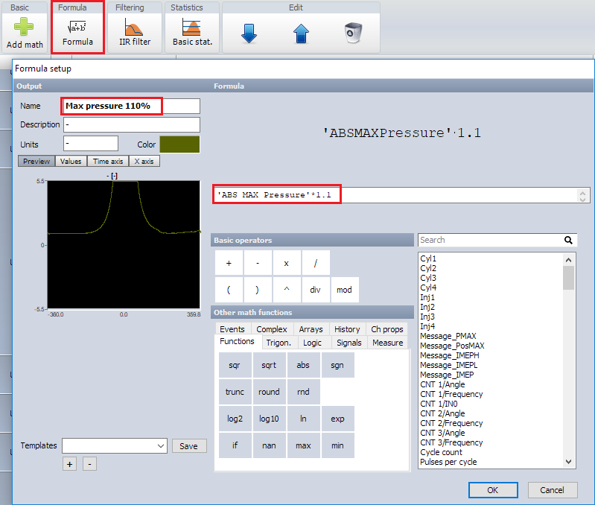The width and height of the screenshot is (595, 505).
Task: Remove a template with minus button
Action: pos(89,463)
